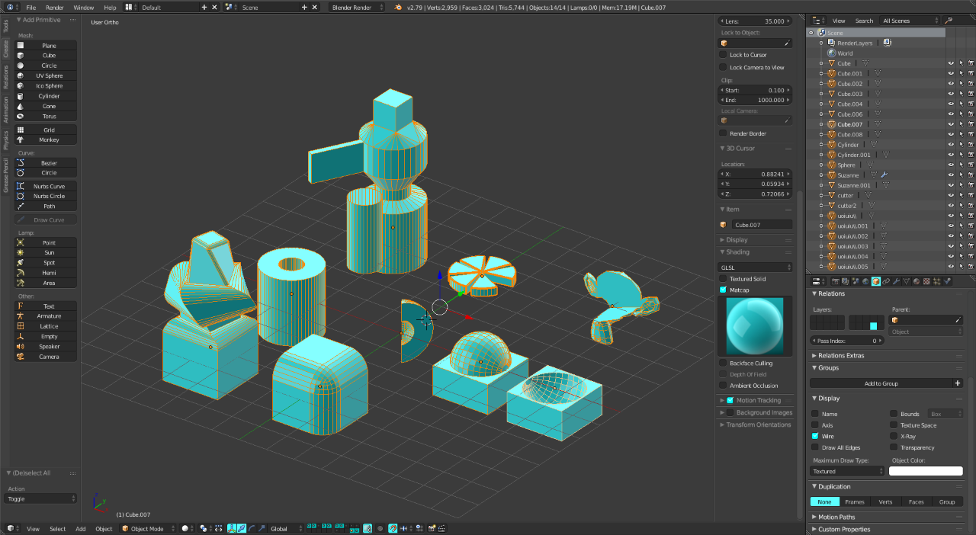Open the World properties tab icon

click(x=865, y=281)
